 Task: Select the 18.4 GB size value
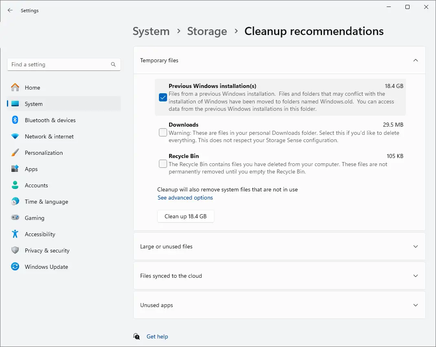pos(394,86)
